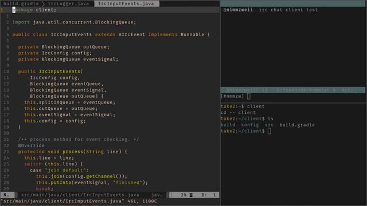Click 'this.splitInQueue = eventQueue;' line
Viewport: 367px width, 206px height.
[x=70, y=102]
